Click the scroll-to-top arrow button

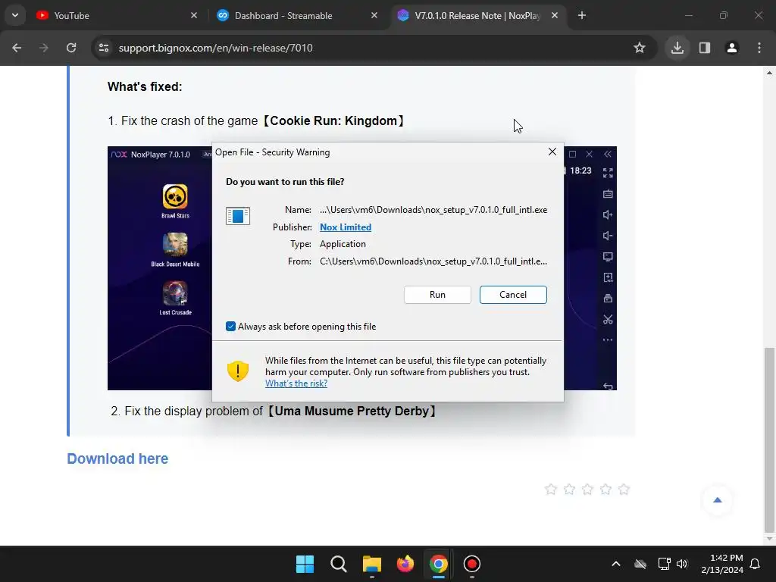tap(718, 500)
